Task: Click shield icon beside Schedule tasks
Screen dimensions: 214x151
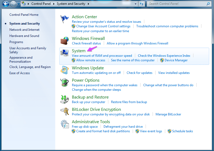Action: click(x=169, y=131)
